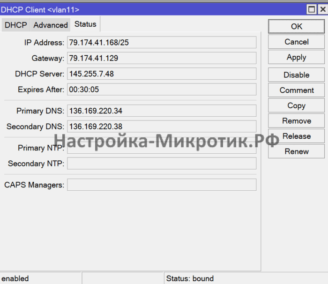Click the 'Status: bound' indicator

190,278
